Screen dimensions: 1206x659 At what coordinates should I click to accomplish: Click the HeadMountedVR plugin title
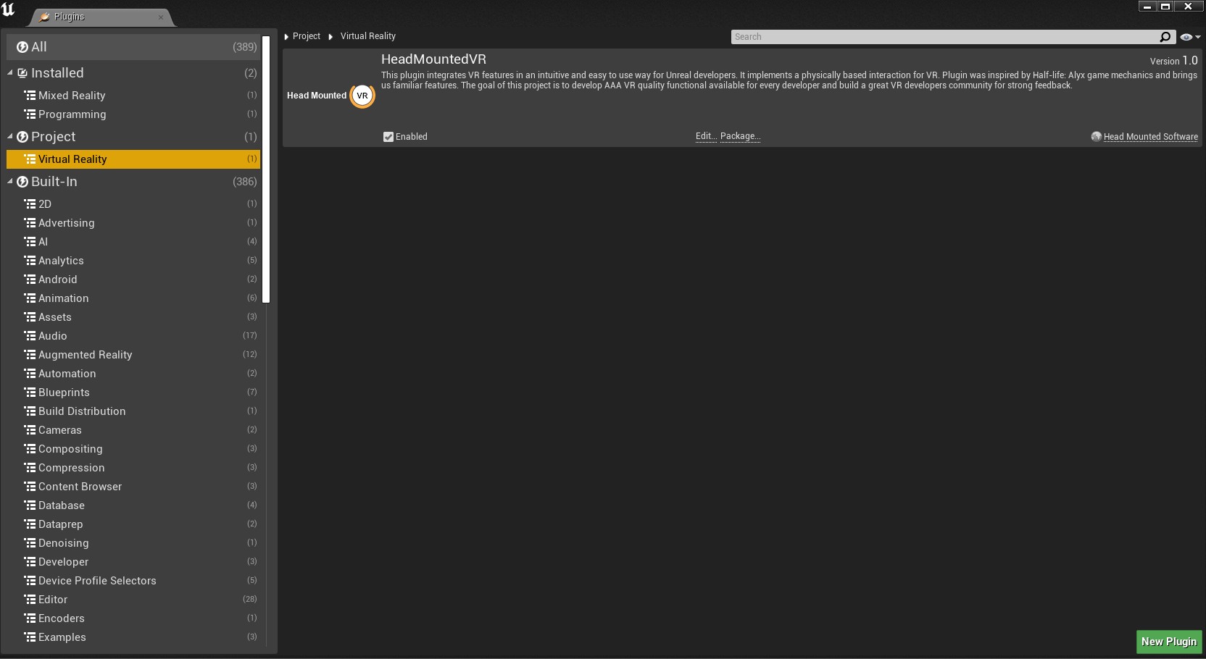pos(433,59)
